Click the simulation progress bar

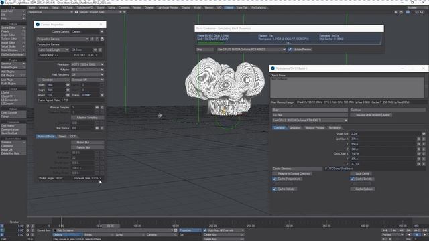(289, 43)
